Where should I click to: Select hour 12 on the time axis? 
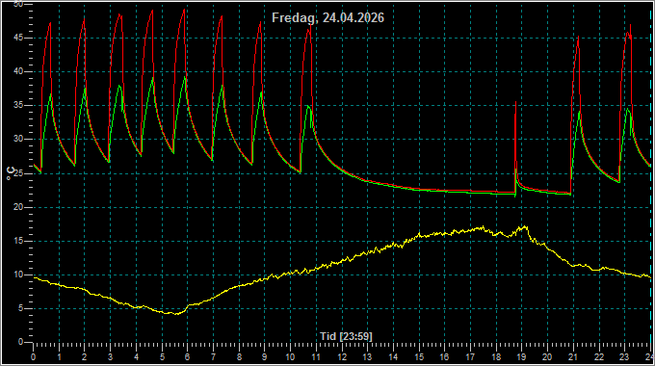click(343, 357)
